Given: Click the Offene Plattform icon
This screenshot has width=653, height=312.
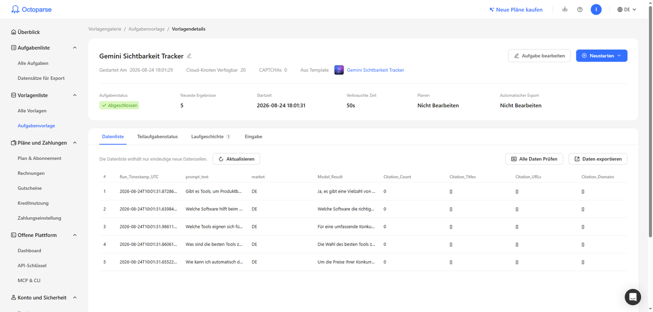Looking at the screenshot, I should point(14,235).
